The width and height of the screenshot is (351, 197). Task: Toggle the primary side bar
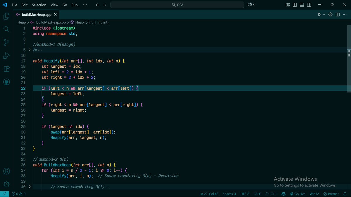[x=295, y=5]
